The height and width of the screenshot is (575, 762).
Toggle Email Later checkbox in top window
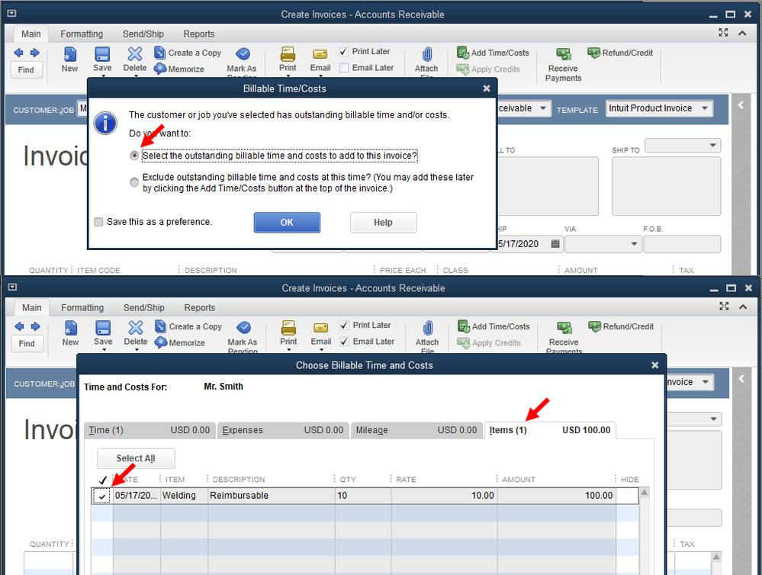click(343, 68)
